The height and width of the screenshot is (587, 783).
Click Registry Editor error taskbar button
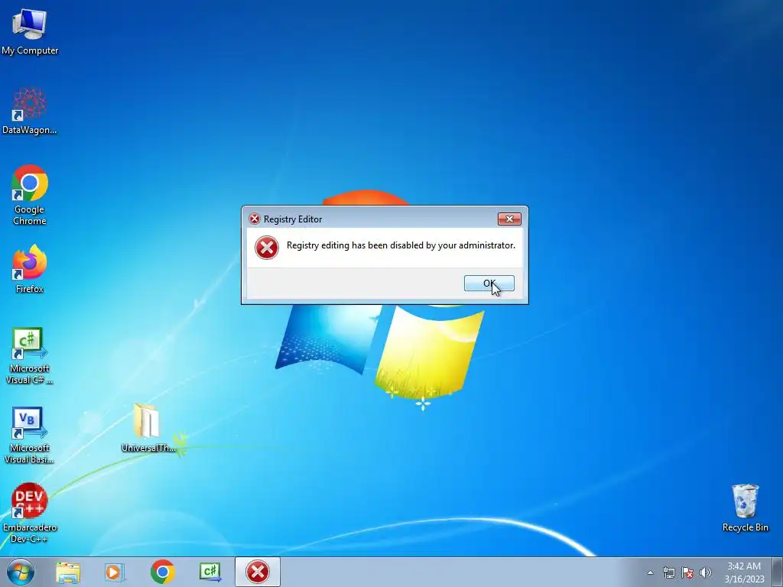(x=258, y=572)
